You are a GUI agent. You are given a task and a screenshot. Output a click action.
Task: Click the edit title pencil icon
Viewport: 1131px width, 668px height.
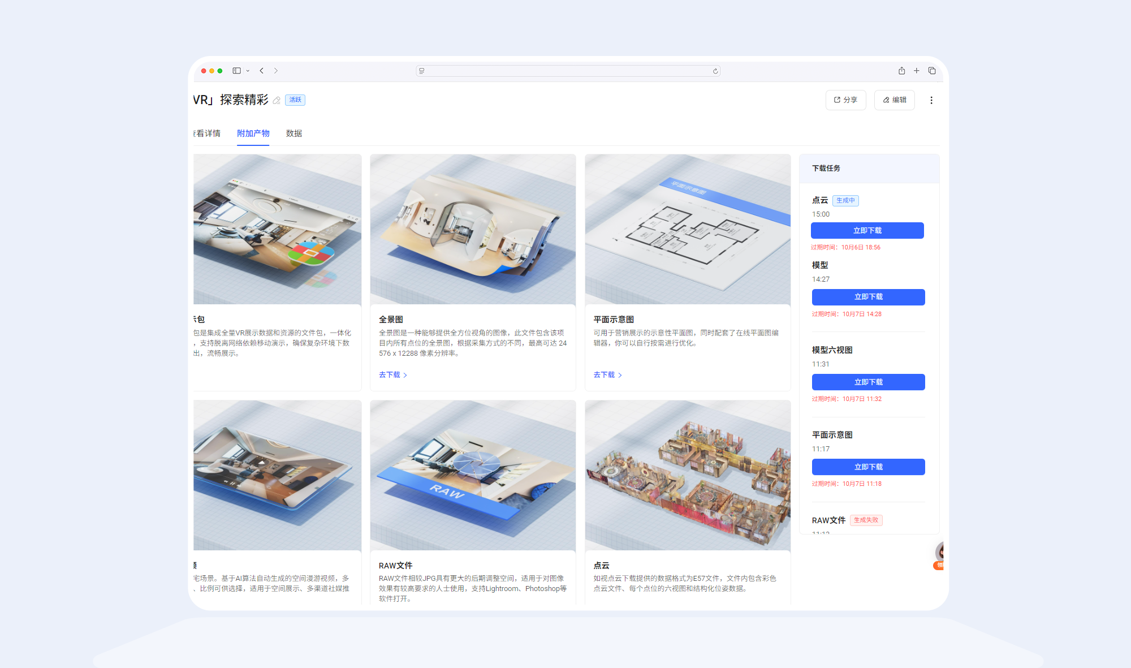[x=277, y=101]
